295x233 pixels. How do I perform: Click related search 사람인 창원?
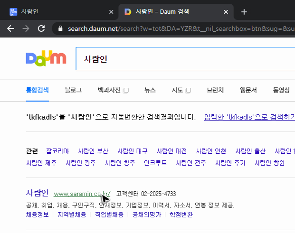coord(269,163)
